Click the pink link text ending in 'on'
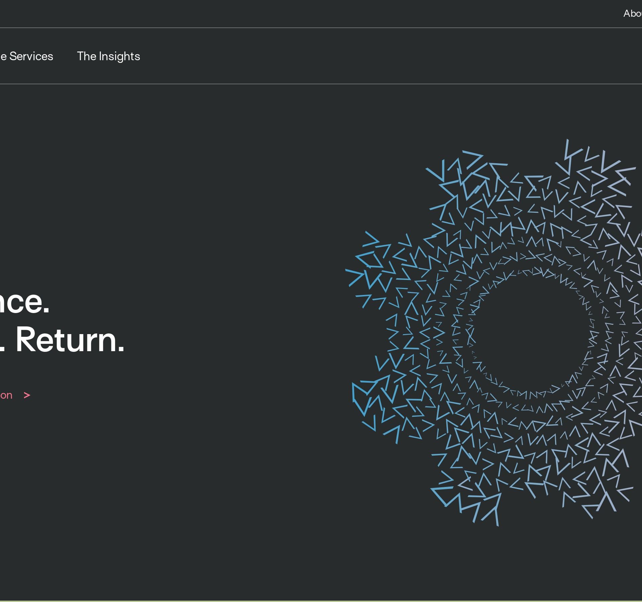Screen dimensions: 642x602 pyautogui.click(x=6, y=395)
